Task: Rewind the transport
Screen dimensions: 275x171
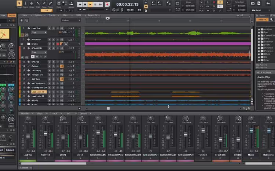Action: (80, 4)
